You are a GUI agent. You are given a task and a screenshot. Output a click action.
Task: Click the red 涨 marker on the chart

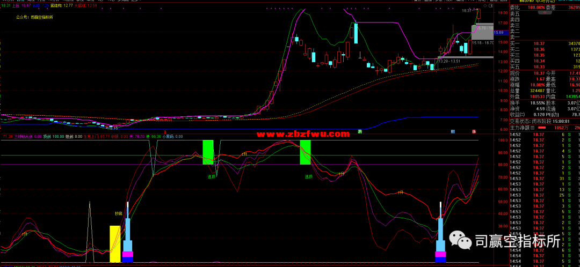(x=474, y=131)
